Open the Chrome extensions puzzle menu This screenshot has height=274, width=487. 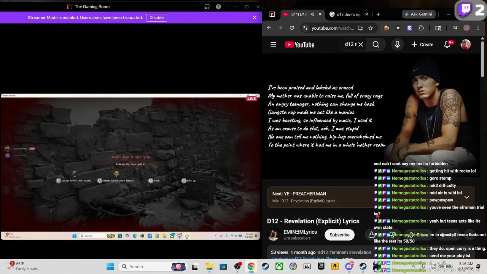coord(421,28)
